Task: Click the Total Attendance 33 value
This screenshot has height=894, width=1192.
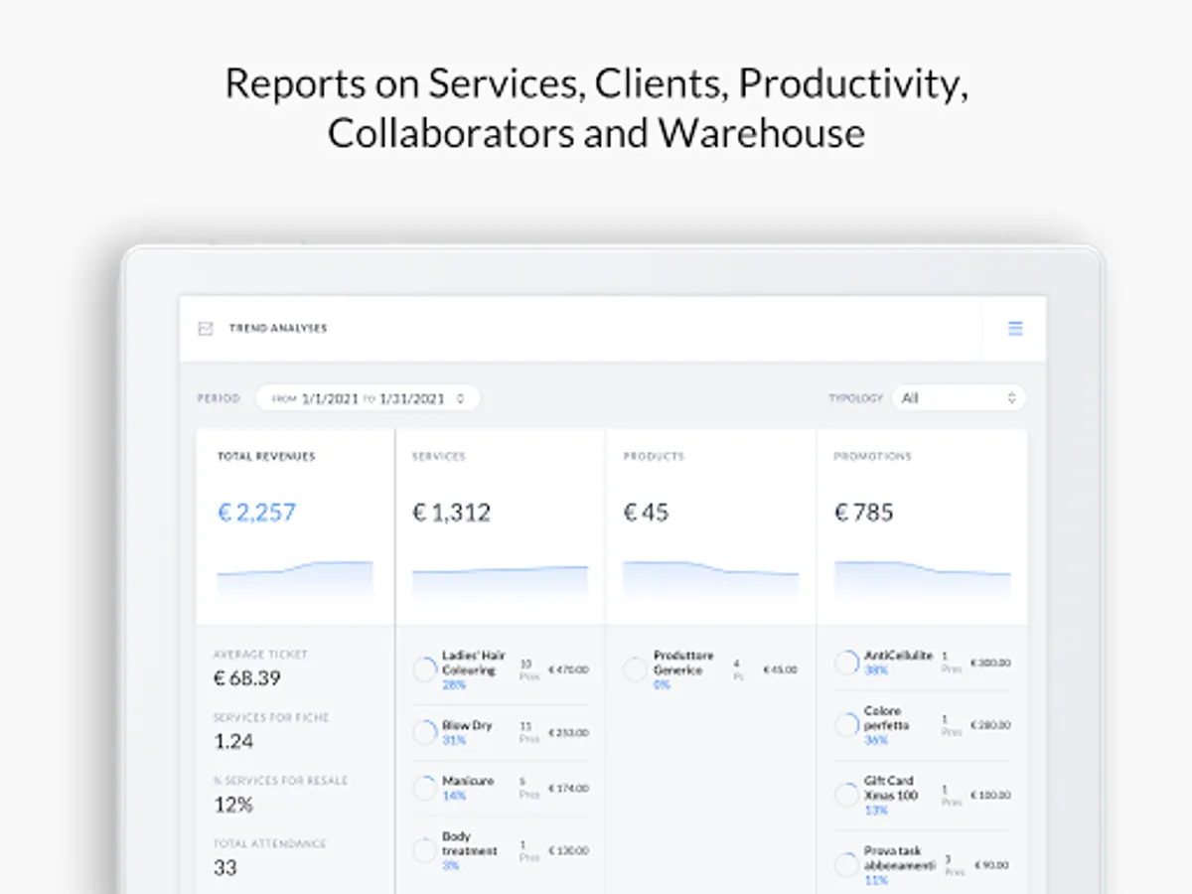Action: click(225, 867)
